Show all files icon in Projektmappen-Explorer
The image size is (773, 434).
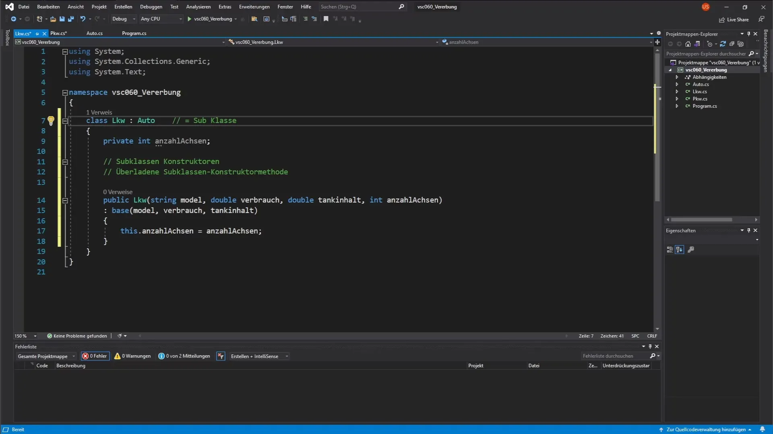[741, 44]
